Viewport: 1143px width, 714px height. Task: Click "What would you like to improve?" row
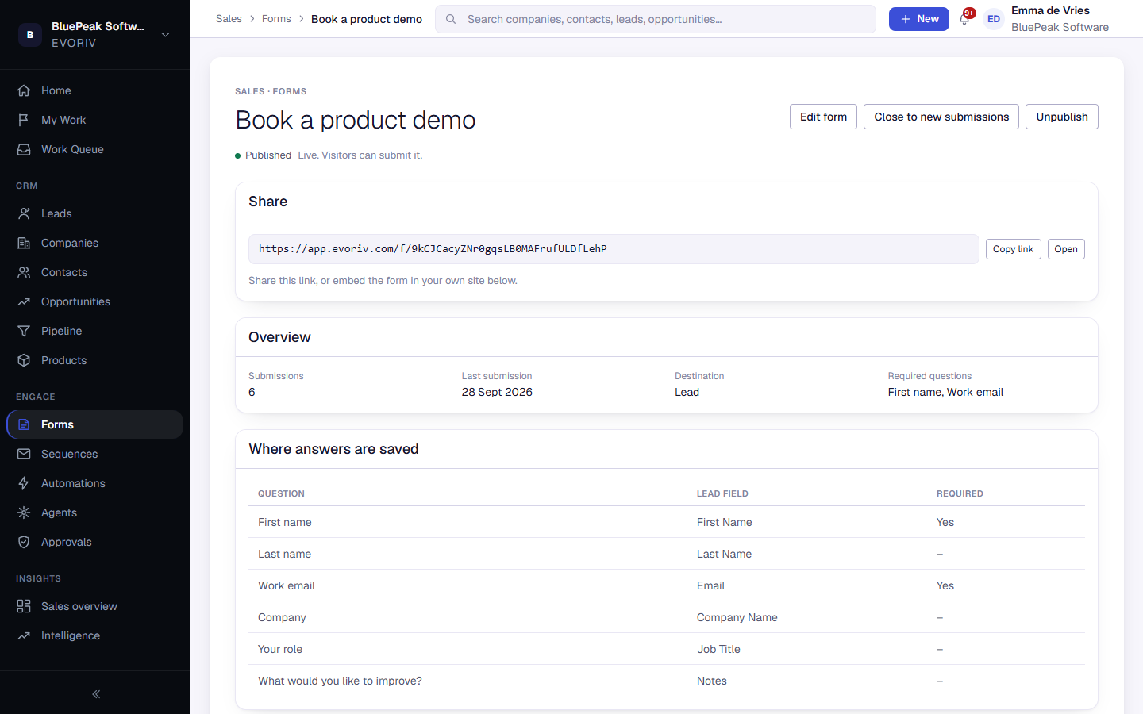667,681
